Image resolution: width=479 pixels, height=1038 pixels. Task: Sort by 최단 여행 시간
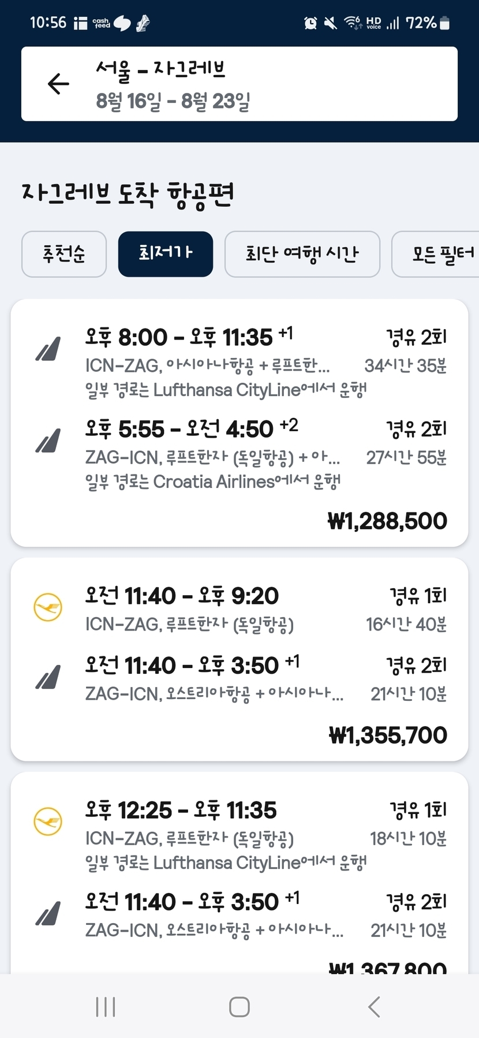pos(302,254)
